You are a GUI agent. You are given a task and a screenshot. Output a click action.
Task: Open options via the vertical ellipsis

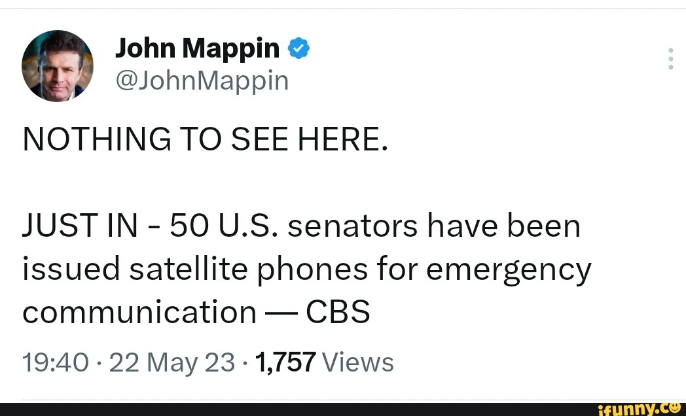point(670,59)
